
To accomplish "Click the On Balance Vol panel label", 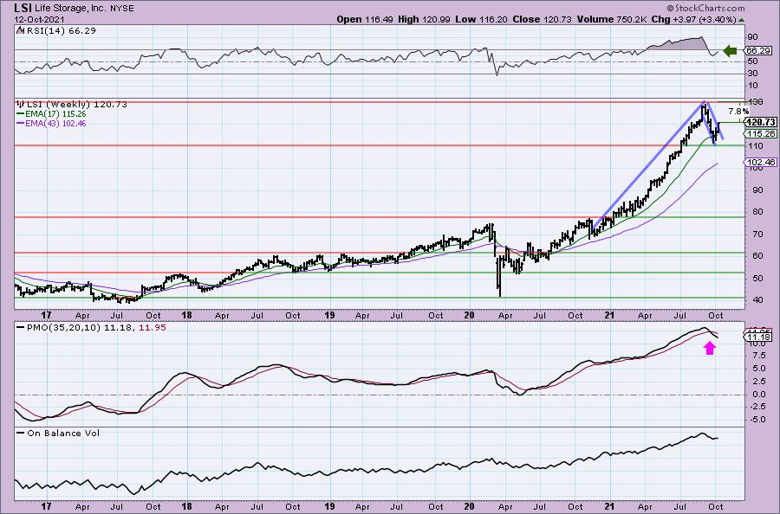I will pos(63,433).
